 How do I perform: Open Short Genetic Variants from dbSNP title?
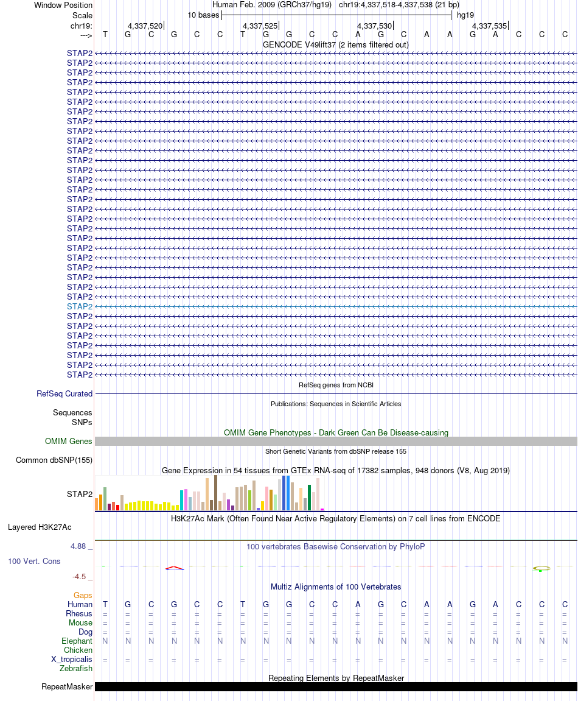(x=336, y=451)
